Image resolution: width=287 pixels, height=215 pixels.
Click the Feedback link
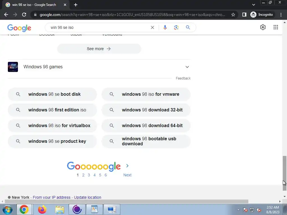pos(183,78)
